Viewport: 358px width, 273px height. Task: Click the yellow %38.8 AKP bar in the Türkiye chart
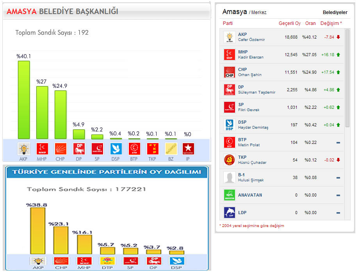coord(38,231)
